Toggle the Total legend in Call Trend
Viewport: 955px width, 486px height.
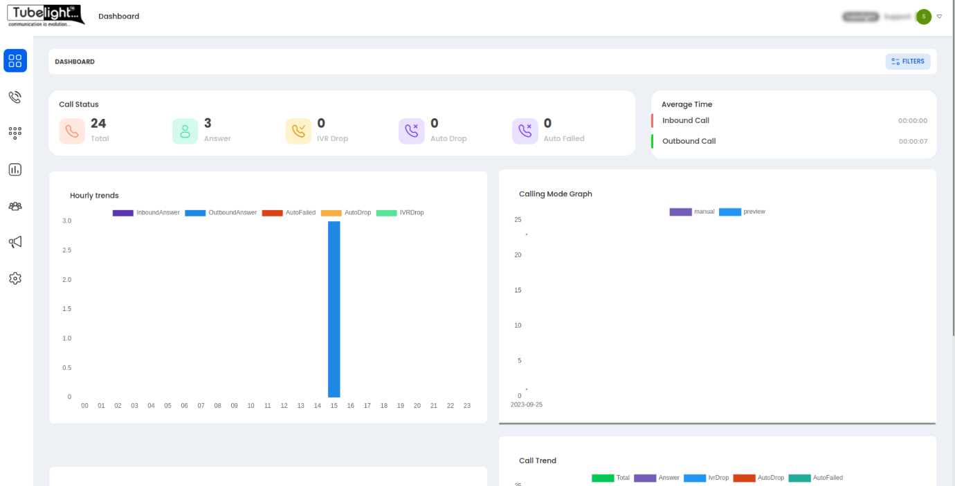pyautogui.click(x=611, y=478)
